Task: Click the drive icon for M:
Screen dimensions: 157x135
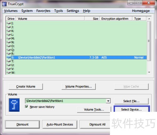Action: [x=9, y=38]
